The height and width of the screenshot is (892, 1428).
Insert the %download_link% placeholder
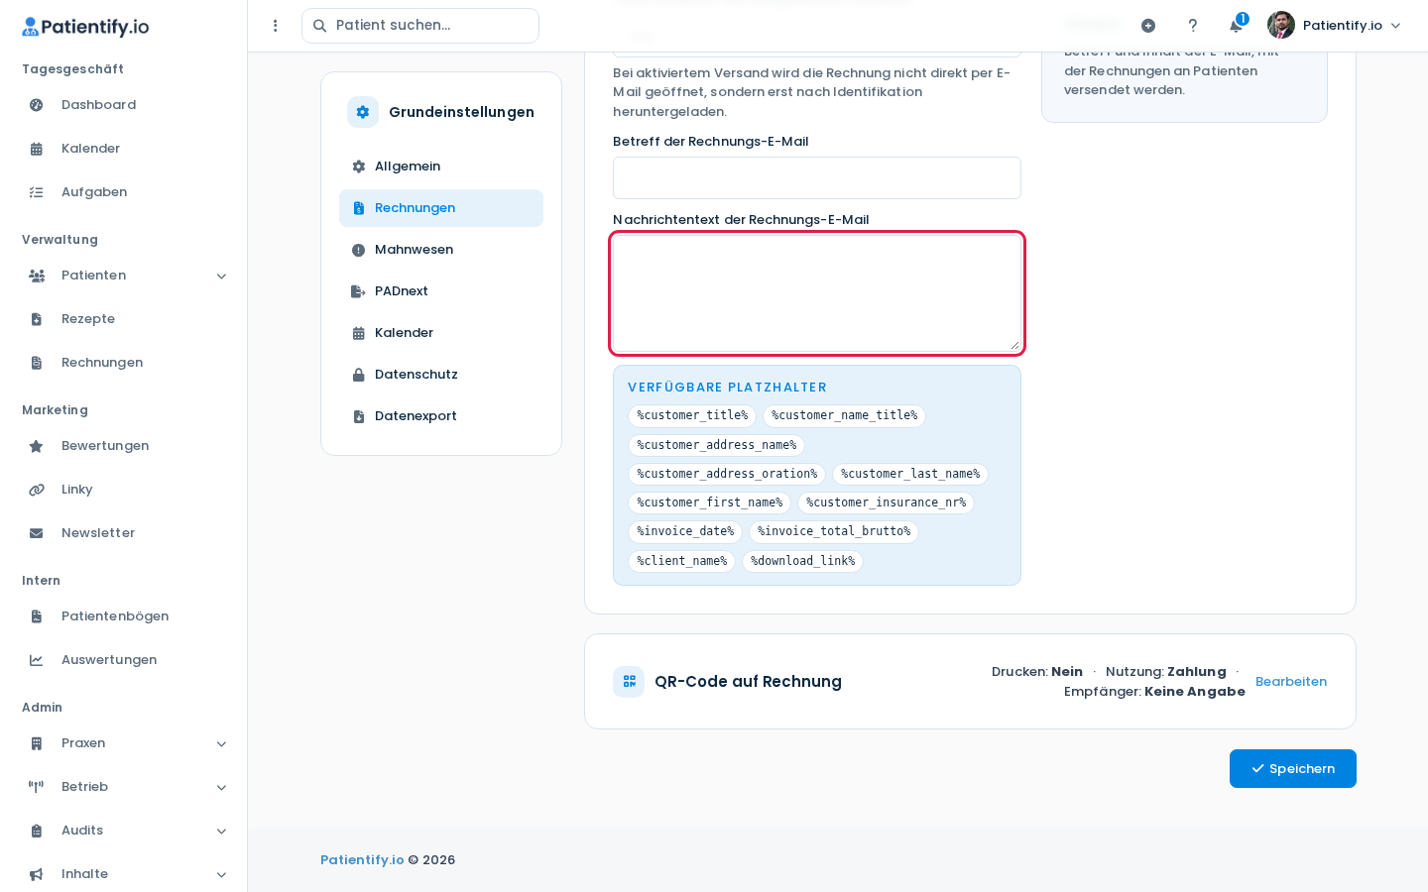pyautogui.click(x=802, y=561)
